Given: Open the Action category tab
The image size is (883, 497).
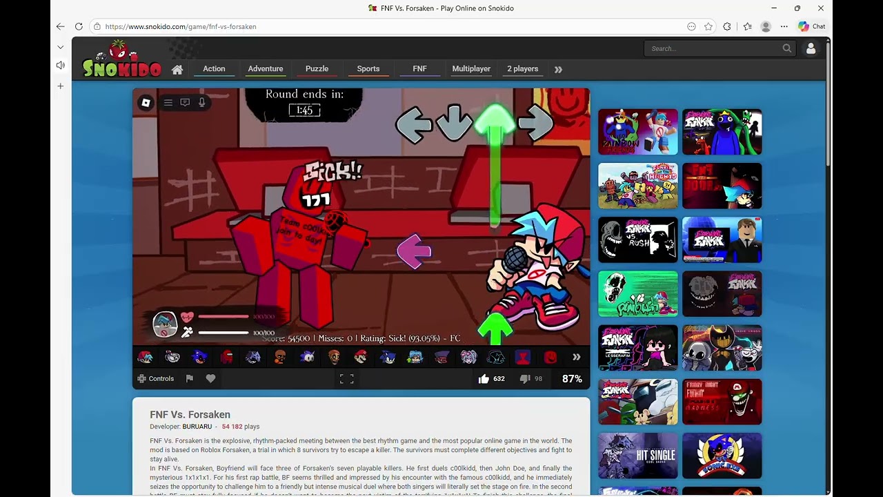Looking at the screenshot, I should (x=214, y=69).
